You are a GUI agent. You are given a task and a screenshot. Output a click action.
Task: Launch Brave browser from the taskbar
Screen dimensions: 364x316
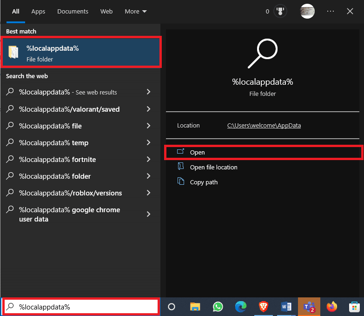click(264, 307)
